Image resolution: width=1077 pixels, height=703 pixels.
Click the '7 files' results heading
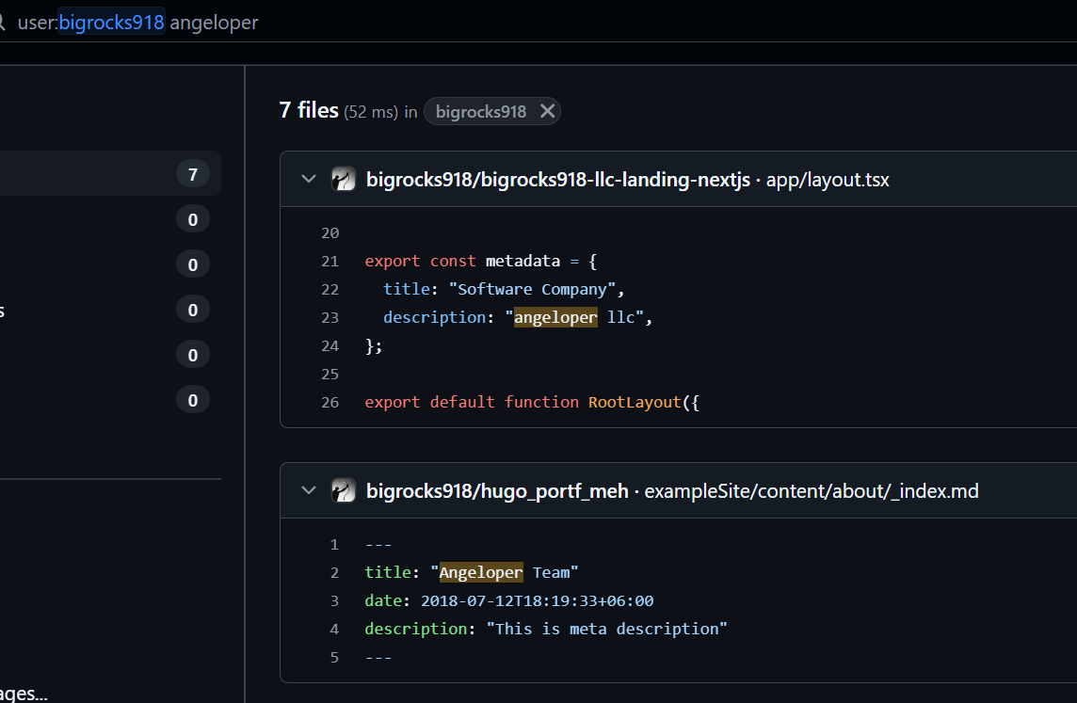tap(309, 110)
